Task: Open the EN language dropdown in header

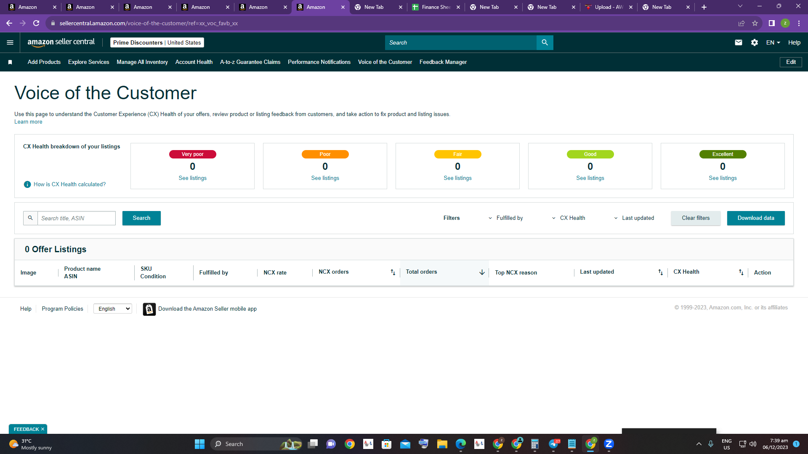Action: coord(773,42)
